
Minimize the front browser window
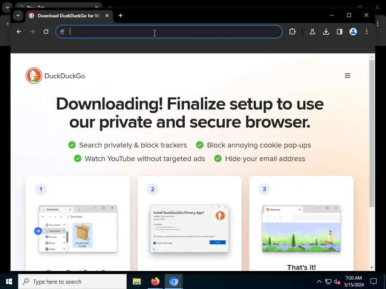click(x=332, y=15)
